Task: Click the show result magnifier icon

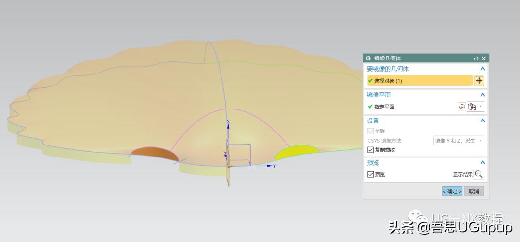Action: tap(479, 174)
